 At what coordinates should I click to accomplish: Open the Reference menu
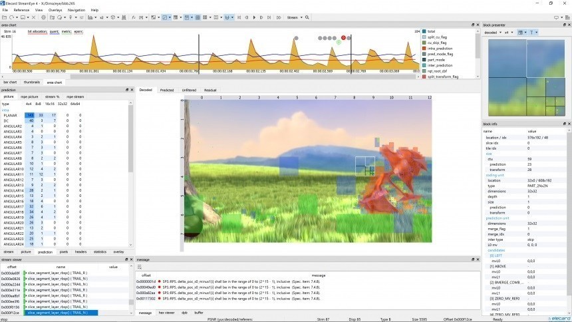21,10
